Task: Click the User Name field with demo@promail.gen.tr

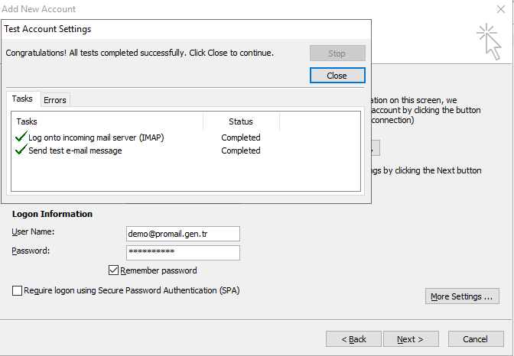Action: [183, 234]
